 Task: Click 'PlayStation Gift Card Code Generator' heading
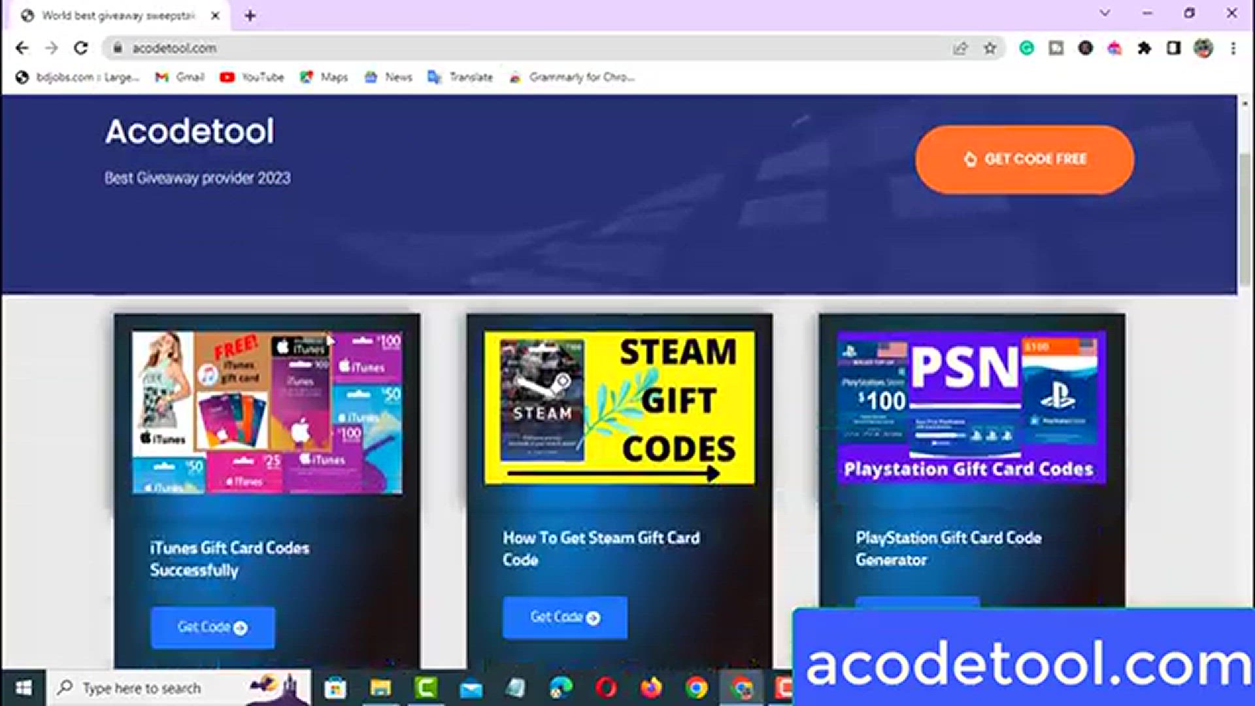[948, 548]
